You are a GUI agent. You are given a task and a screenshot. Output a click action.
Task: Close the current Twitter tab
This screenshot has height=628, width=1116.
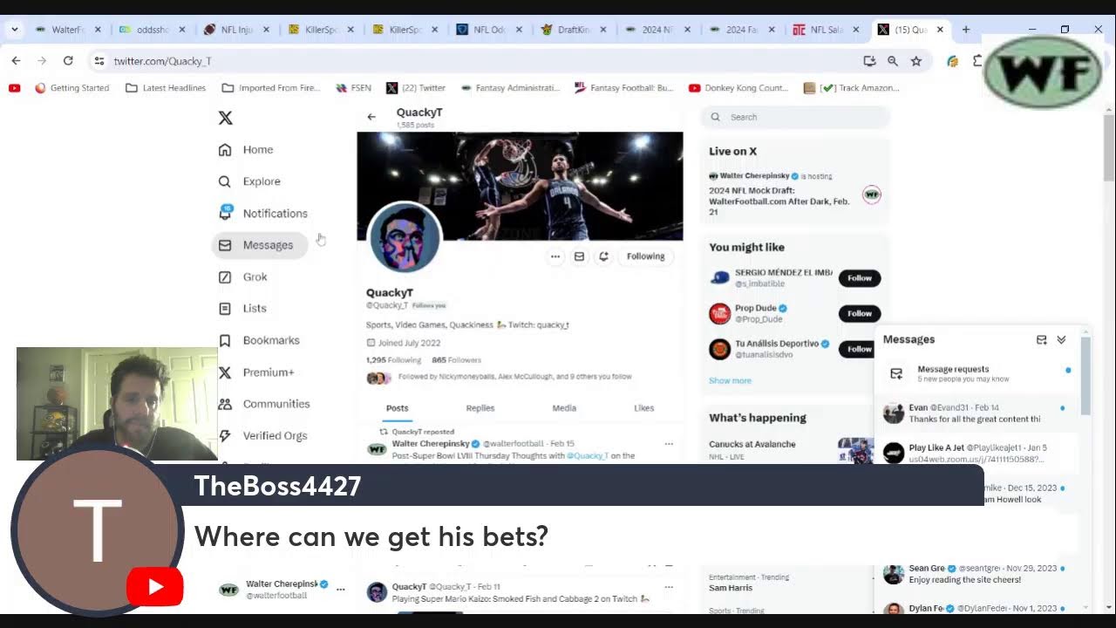(940, 30)
